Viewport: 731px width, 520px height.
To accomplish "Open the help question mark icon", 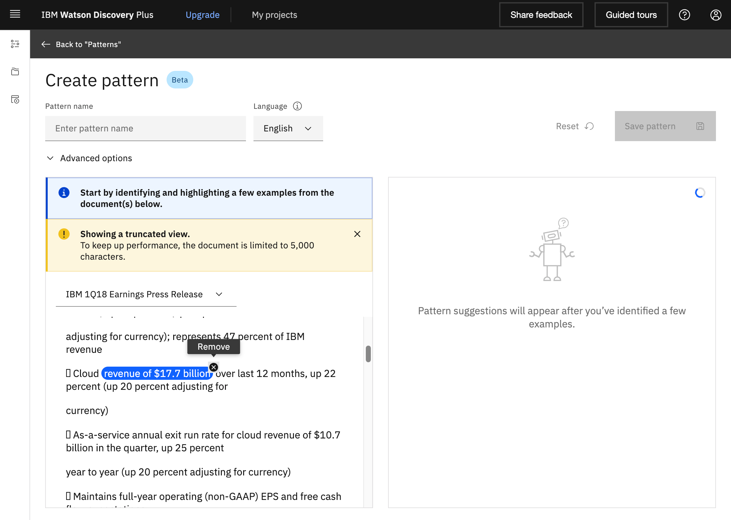I will click(x=684, y=15).
